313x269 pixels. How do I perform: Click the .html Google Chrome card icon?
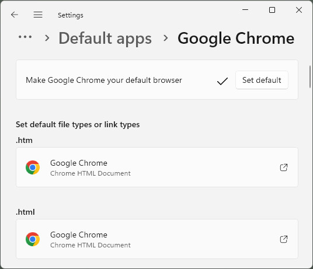point(33,239)
